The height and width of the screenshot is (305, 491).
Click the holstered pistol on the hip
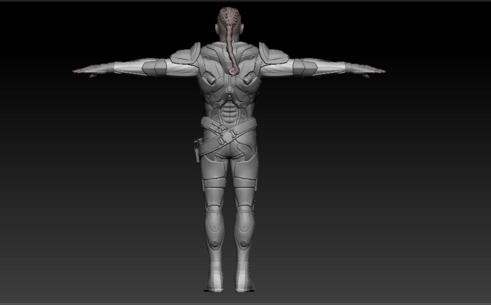(197, 150)
